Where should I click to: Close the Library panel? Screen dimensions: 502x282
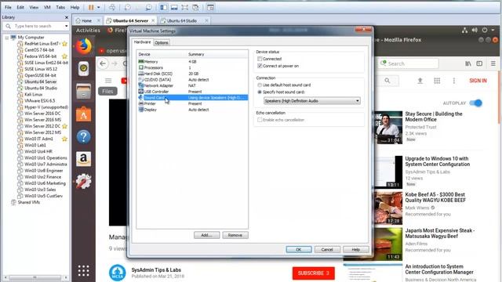click(x=67, y=17)
